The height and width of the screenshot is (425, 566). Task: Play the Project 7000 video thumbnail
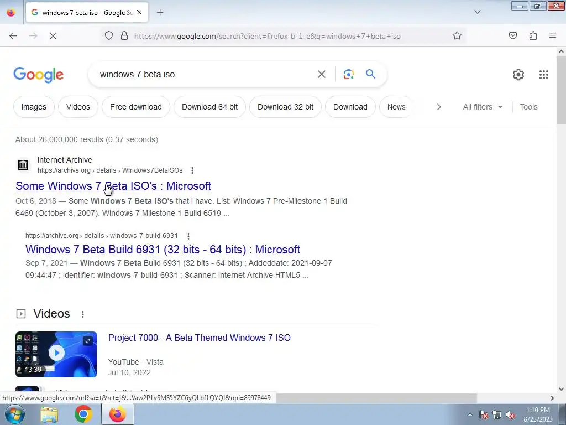[x=56, y=354]
